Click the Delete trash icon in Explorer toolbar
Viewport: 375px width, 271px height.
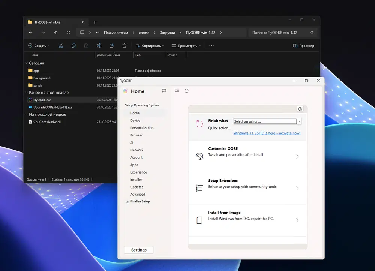tap(124, 46)
